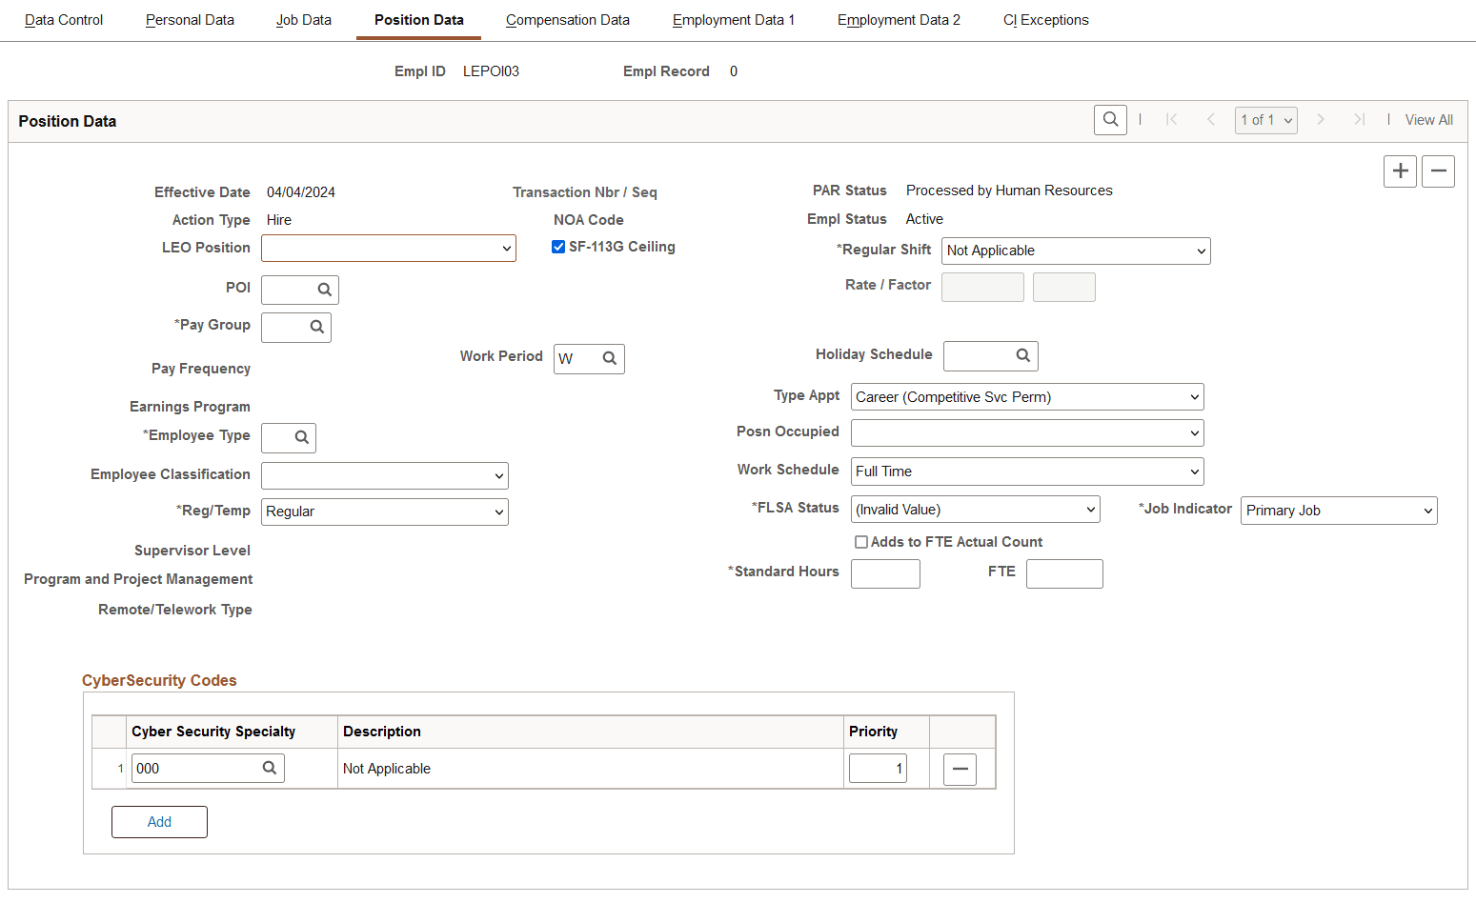The width and height of the screenshot is (1476, 903).
Task: Click the Add button under CyberSecurity Codes
Action: (159, 821)
